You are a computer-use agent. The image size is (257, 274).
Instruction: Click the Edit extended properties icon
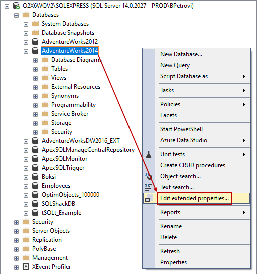click(149, 198)
